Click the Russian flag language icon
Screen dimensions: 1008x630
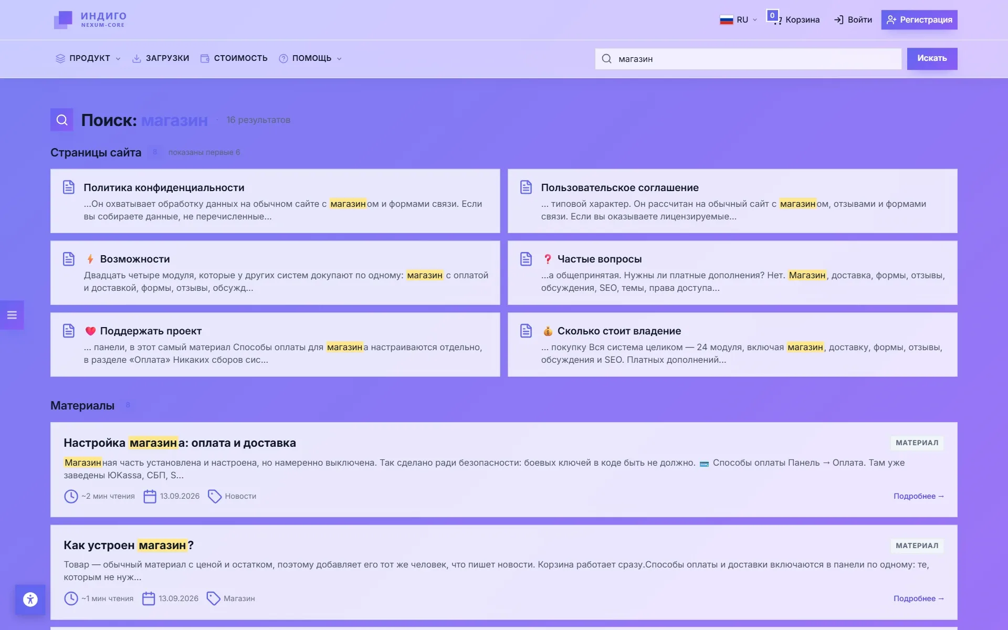tap(726, 20)
